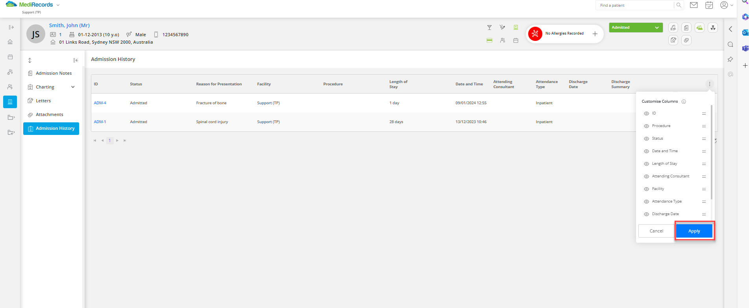Click the red allergy alert icon

click(535, 34)
